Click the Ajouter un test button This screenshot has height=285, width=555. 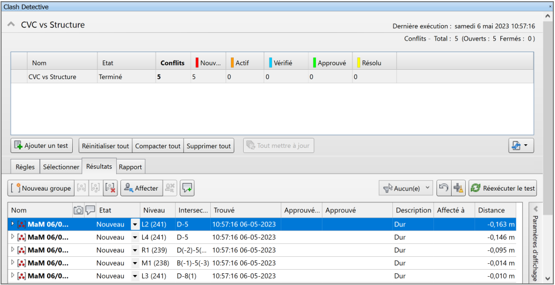click(42, 145)
